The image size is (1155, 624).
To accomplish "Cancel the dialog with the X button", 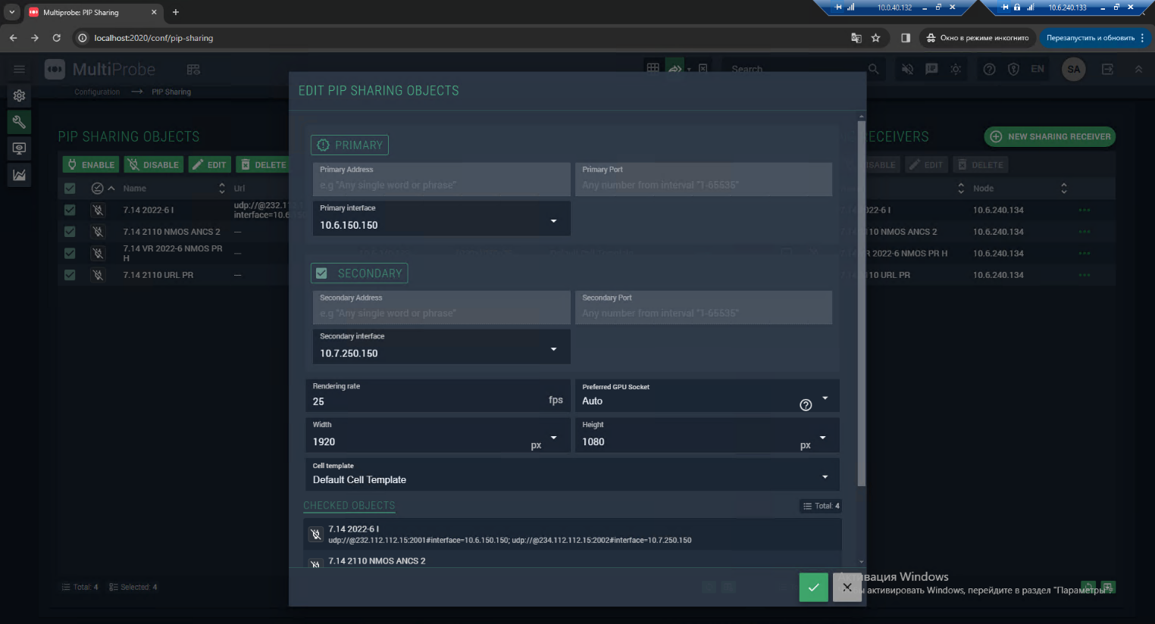I will click(x=847, y=587).
